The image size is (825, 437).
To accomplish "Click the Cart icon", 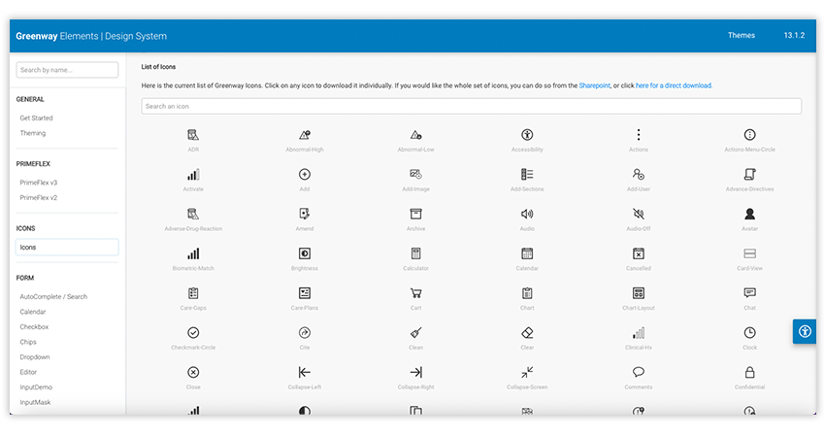I will pos(415,293).
